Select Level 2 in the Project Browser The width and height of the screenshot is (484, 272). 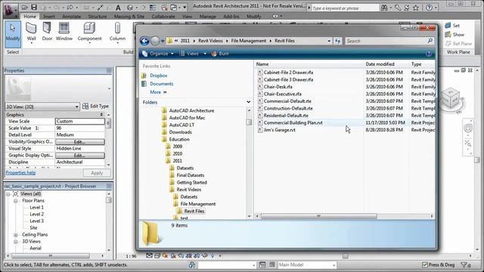click(36, 215)
